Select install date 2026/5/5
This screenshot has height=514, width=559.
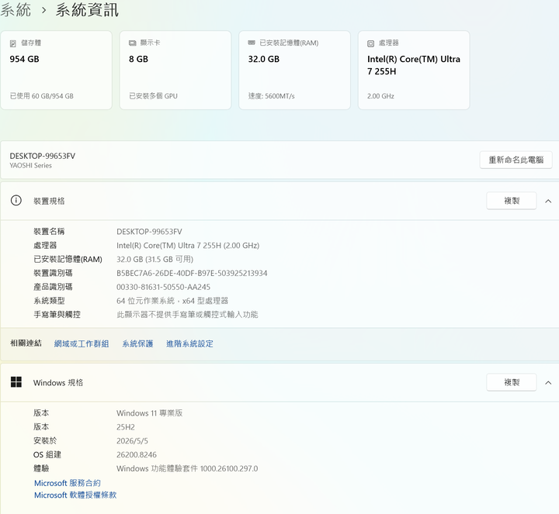(x=132, y=440)
